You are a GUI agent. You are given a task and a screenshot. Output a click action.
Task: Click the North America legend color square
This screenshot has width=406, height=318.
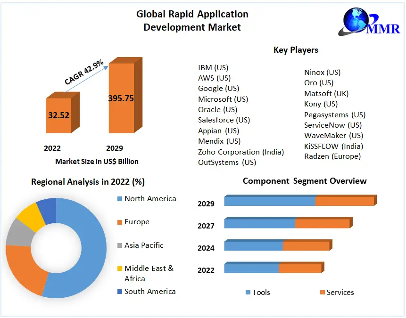120,199
